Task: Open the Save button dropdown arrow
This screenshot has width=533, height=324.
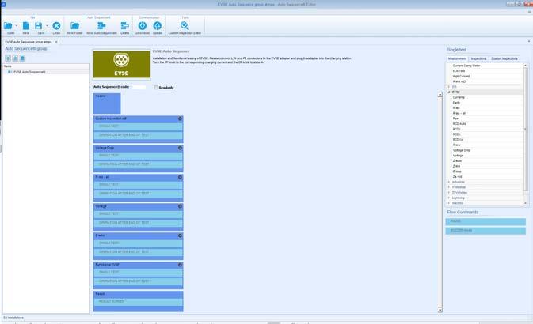Action: click(47, 26)
